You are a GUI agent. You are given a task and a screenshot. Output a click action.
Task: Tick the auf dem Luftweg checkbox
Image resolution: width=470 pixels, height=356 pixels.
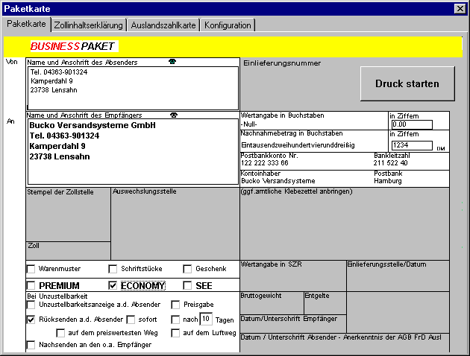175,333
